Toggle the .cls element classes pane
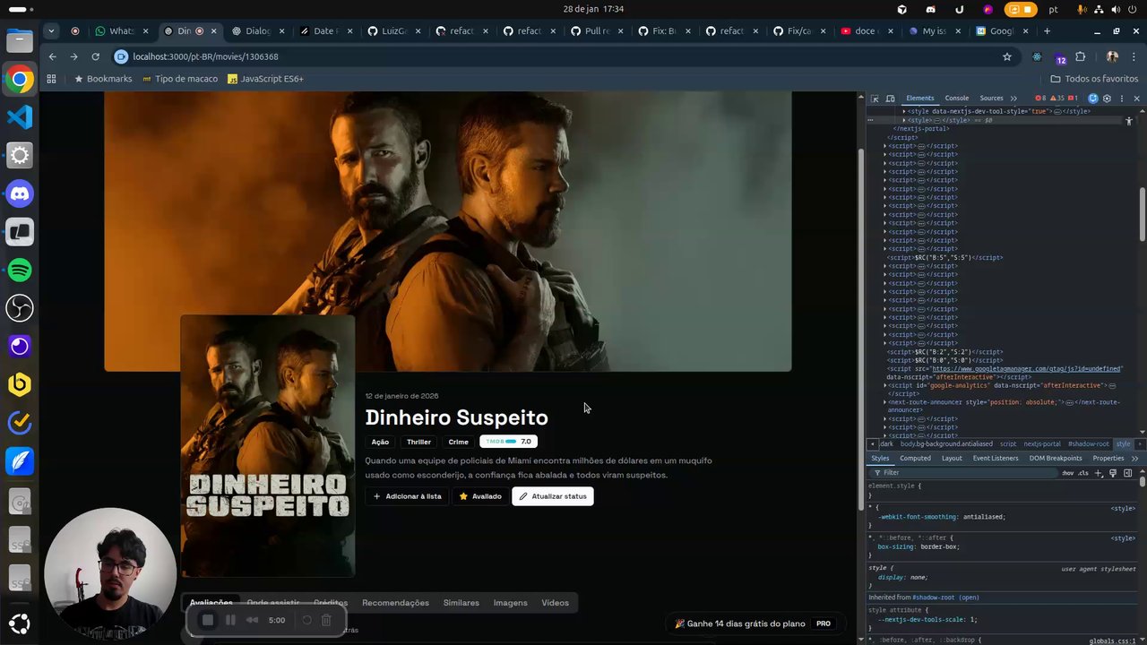Image resolution: width=1147 pixels, height=645 pixels. coord(1082,473)
